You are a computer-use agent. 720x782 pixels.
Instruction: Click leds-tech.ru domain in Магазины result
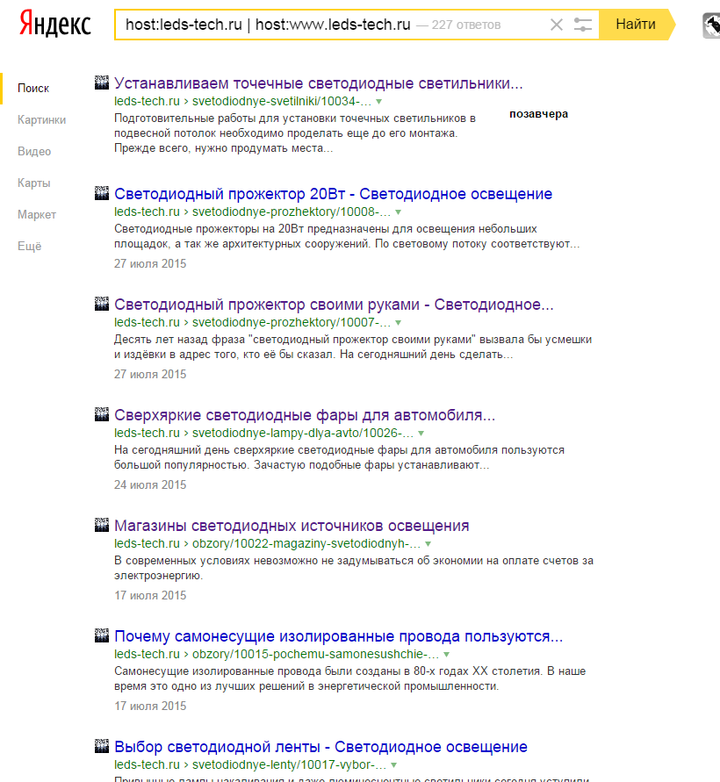click(147, 544)
